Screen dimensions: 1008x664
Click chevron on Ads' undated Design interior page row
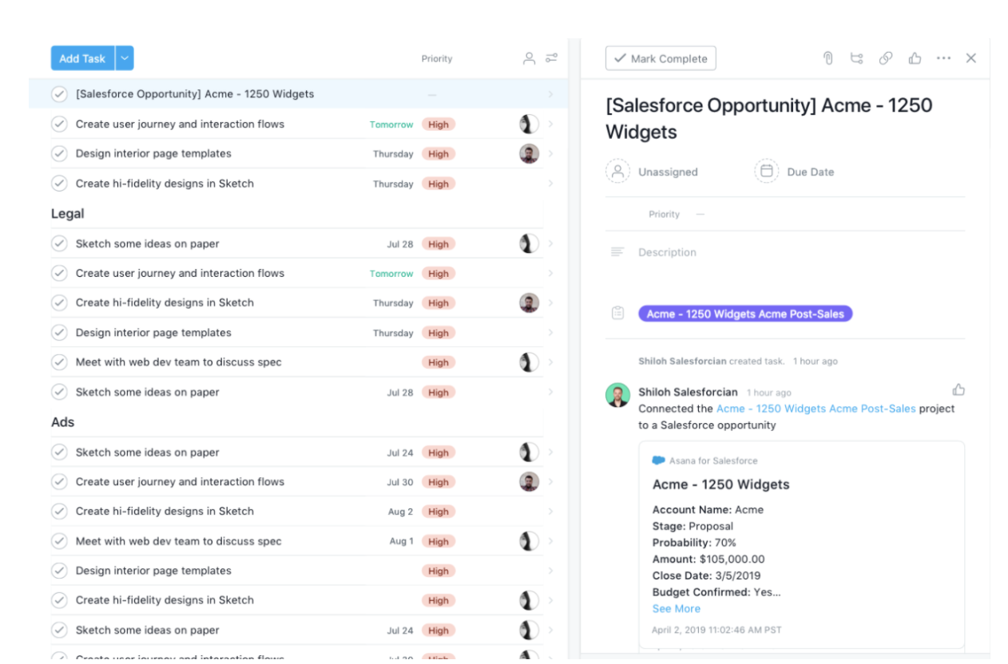tap(550, 571)
